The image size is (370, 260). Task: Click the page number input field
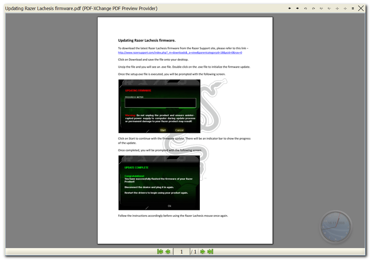tap(182, 251)
